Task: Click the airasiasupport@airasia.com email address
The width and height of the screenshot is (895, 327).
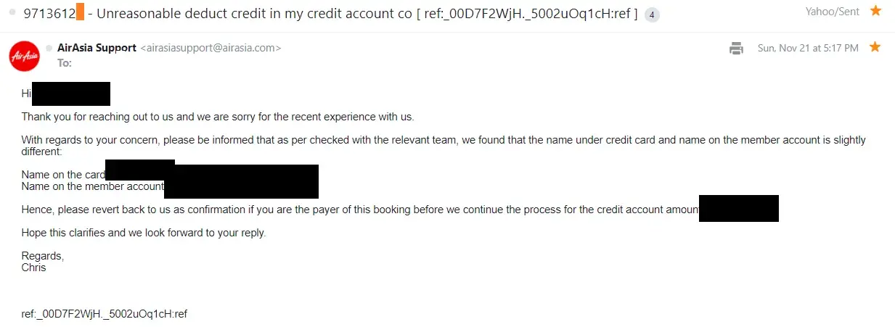Action: tap(210, 48)
